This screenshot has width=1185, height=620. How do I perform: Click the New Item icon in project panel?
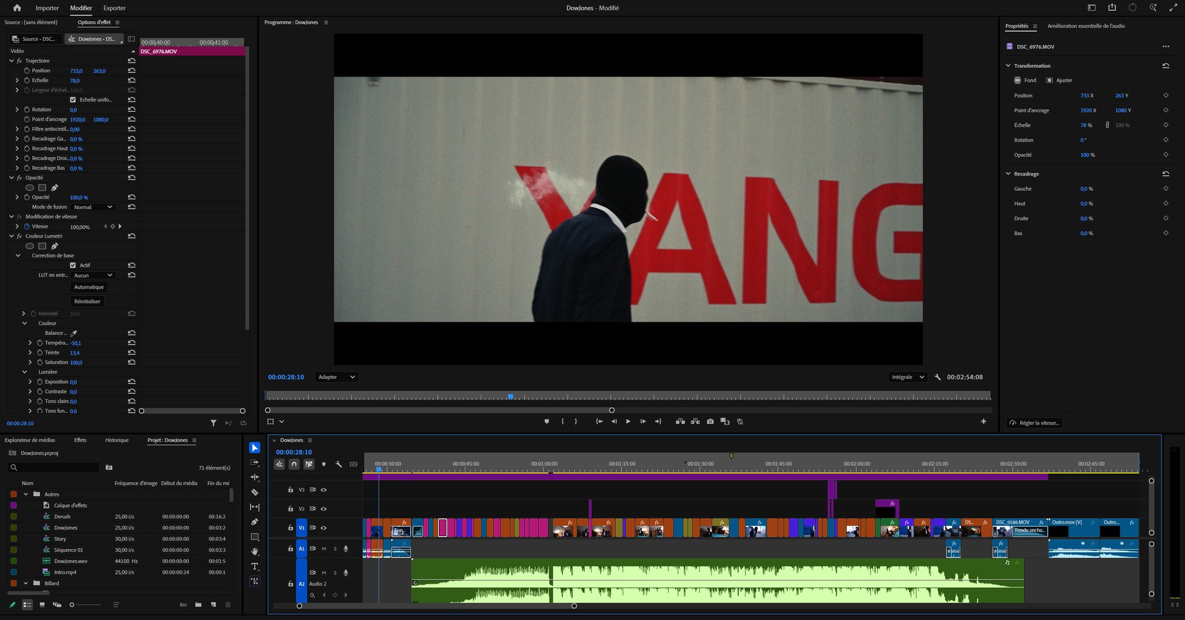[214, 605]
